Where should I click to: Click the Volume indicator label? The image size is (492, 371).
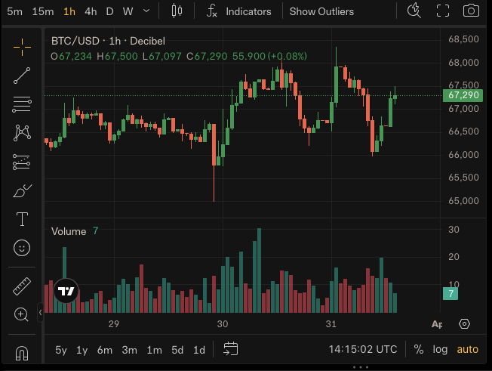(x=69, y=231)
